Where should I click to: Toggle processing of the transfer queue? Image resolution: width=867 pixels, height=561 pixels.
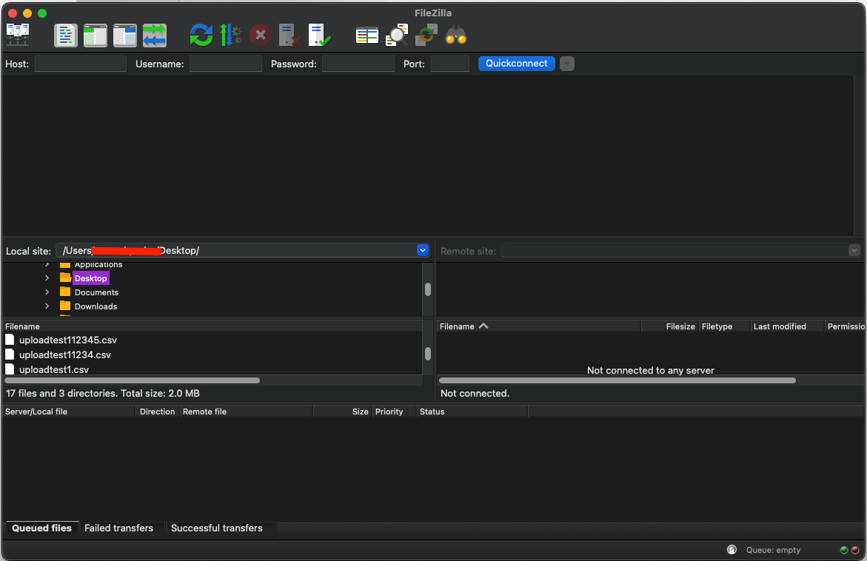coord(230,36)
